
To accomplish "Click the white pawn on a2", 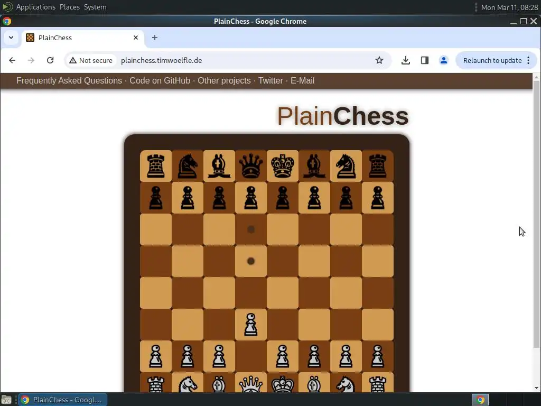I will click(x=156, y=357).
